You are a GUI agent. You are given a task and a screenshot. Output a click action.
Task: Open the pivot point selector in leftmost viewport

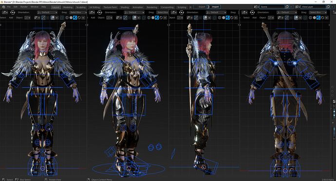13,13
